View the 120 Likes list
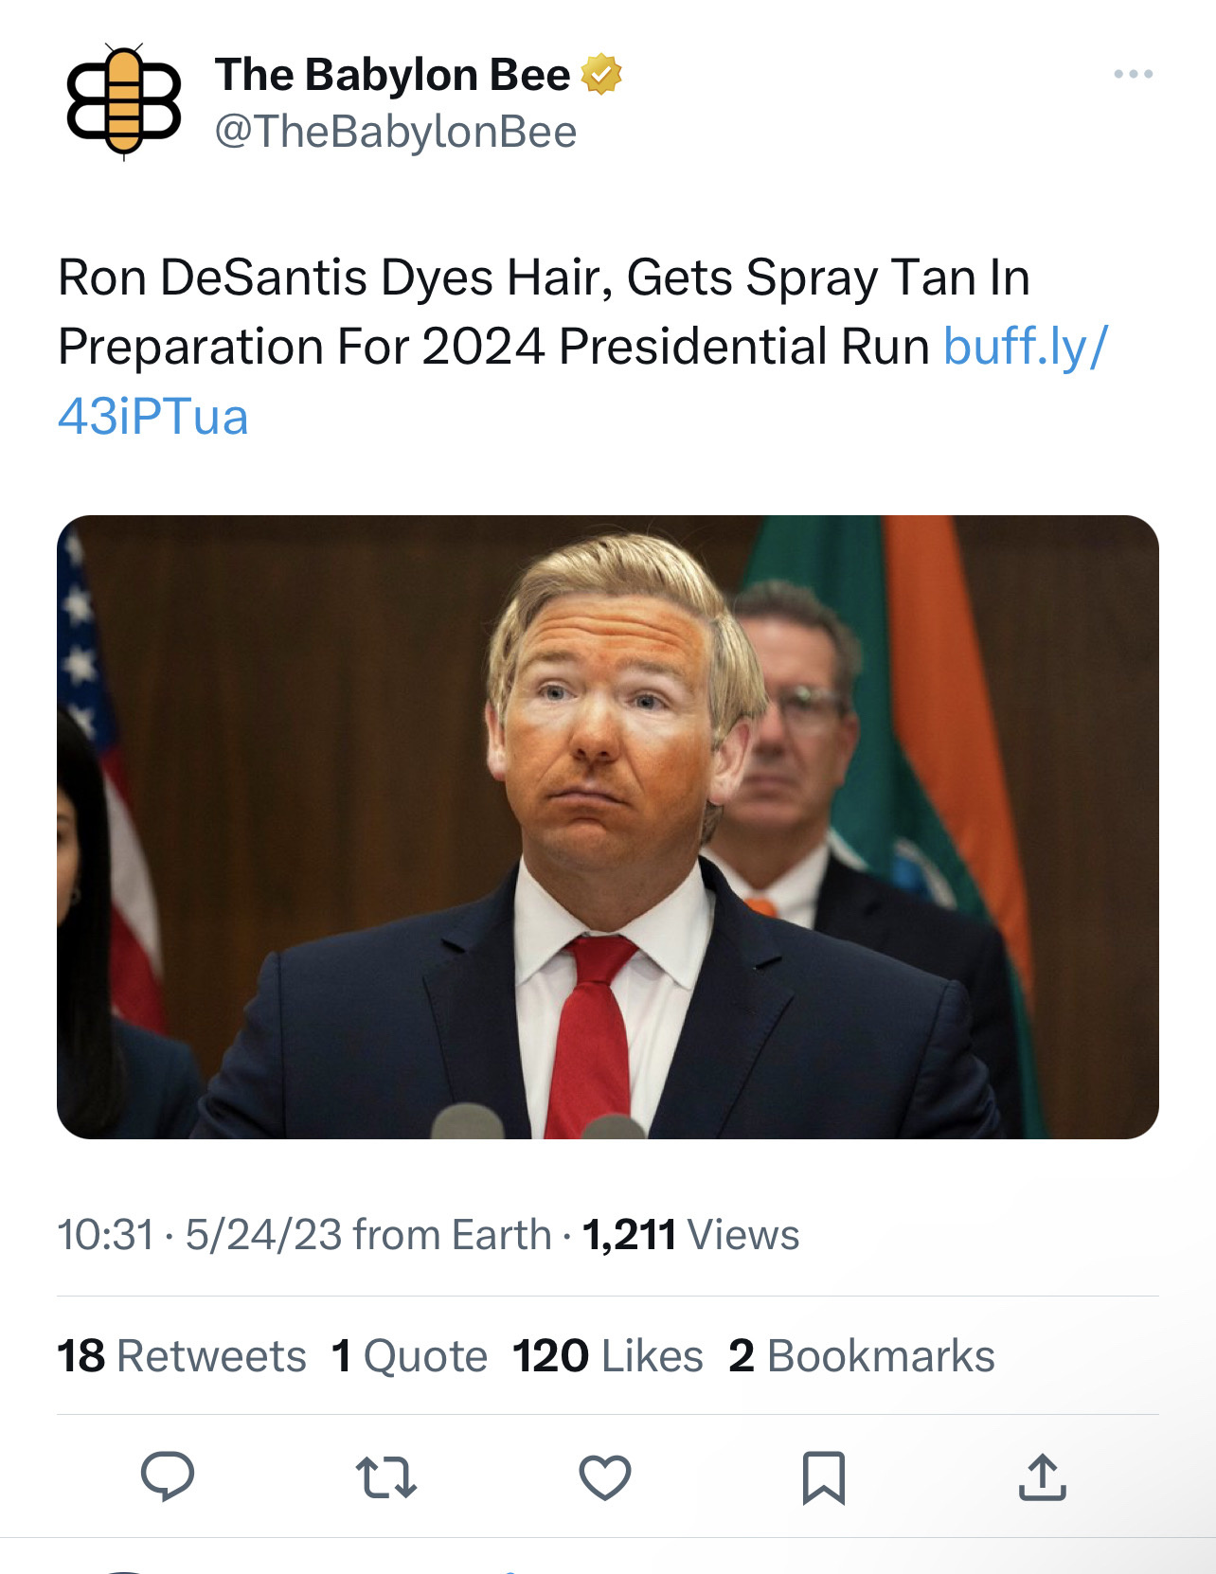Viewport: 1216px width, 1574px height. 608,1355
